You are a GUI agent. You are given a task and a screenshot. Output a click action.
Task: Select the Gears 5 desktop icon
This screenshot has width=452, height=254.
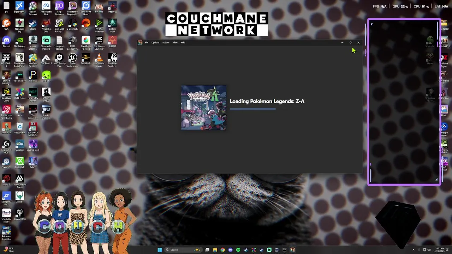(6, 180)
